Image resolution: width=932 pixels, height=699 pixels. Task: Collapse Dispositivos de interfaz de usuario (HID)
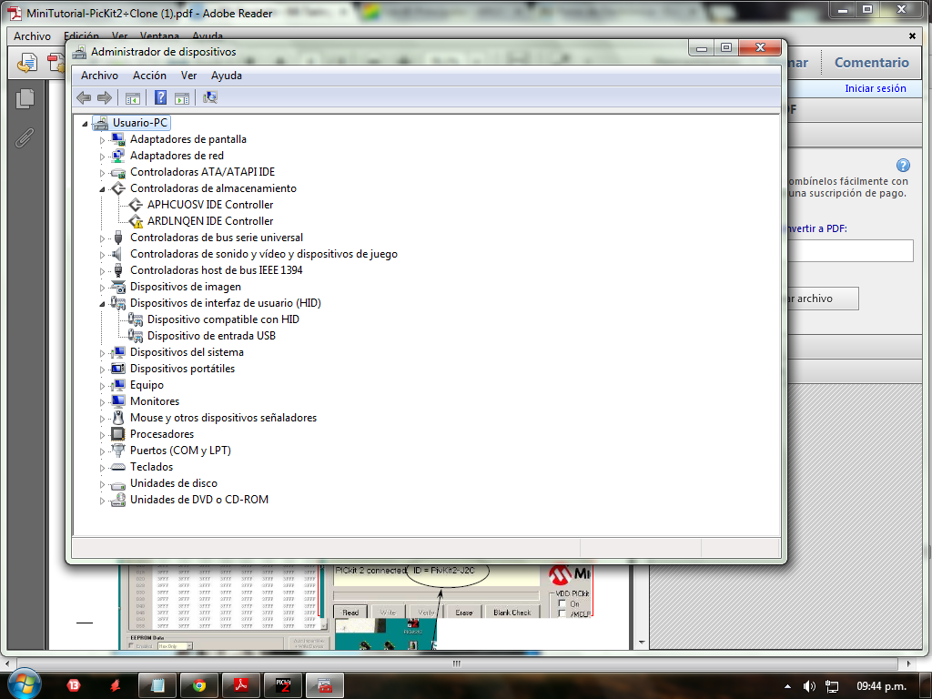tap(102, 304)
